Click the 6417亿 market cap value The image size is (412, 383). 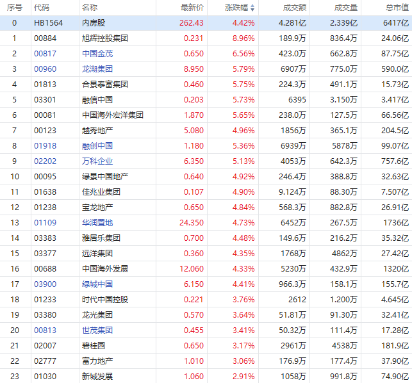pos(396,23)
